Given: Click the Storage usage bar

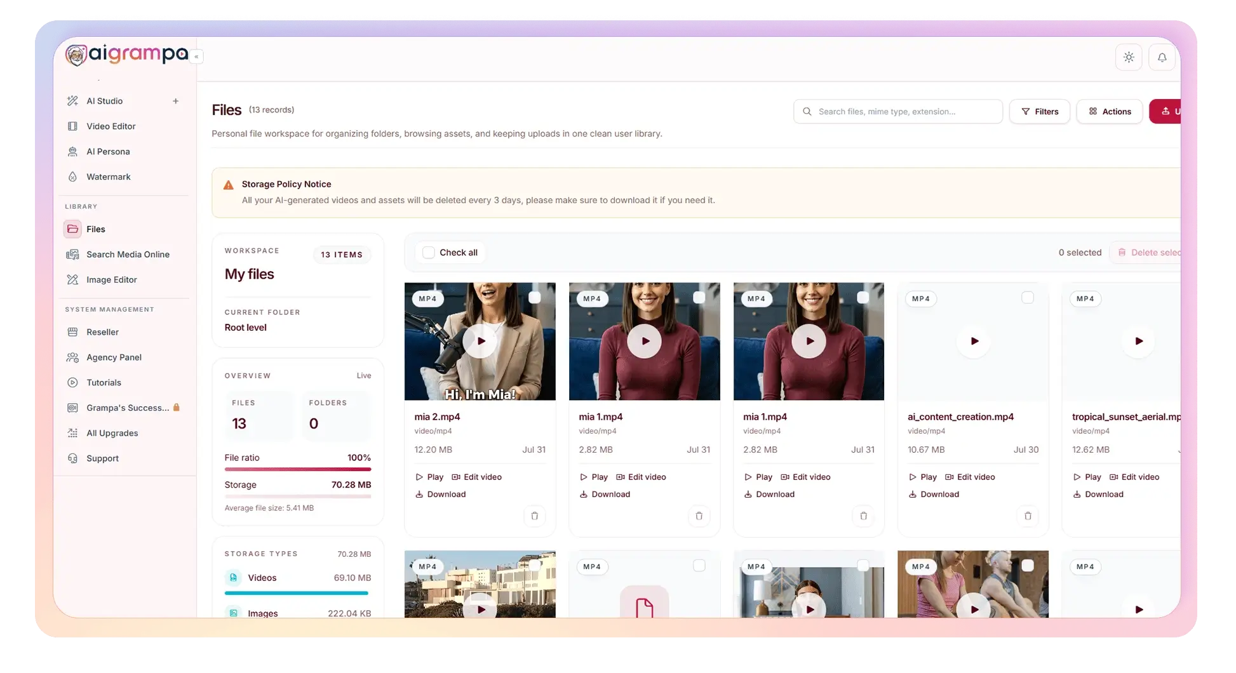Looking at the screenshot, I should tap(298, 496).
